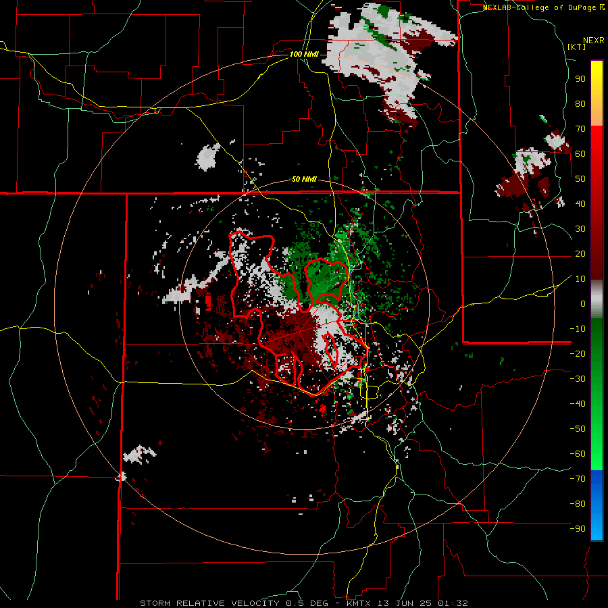Screen dimensions: 608x608
Task: Select the 0 value on velocity scale
Action: (583, 303)
